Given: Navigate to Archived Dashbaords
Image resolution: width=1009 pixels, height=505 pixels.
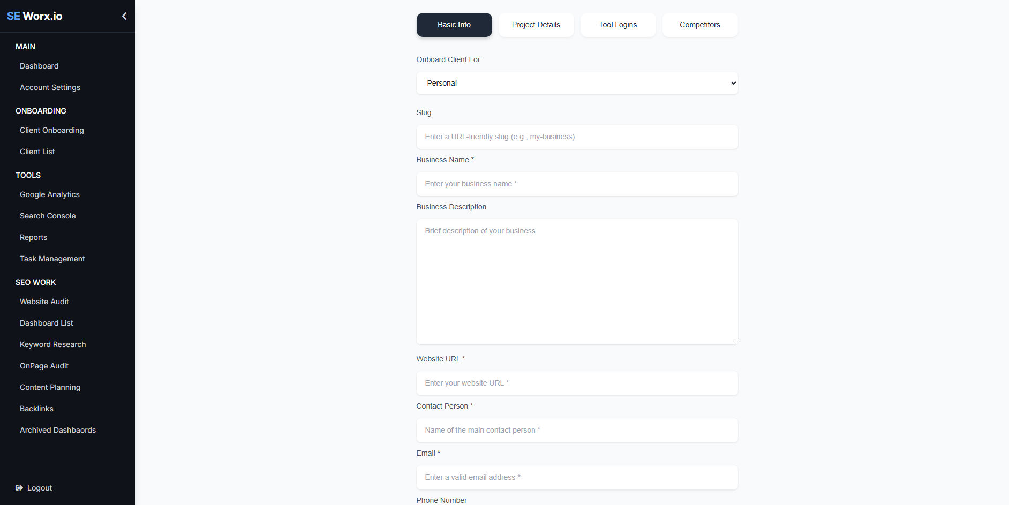Looking at the screenshot, I should [x=58, y=430].
